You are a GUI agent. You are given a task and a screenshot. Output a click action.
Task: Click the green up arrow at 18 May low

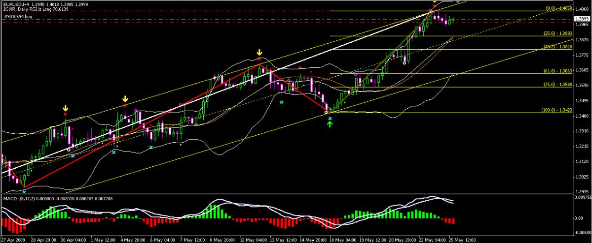tap(330, 123)
